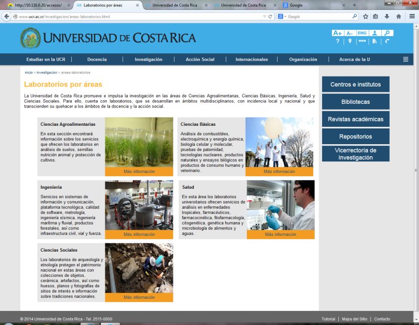The image size is (419, 325).
Task: Open the Downloads arrow icon
Action: 387,17
